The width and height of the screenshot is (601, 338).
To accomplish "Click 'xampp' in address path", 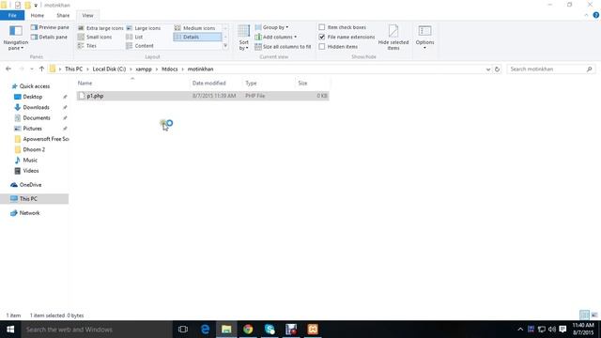I will click(144, 69).
